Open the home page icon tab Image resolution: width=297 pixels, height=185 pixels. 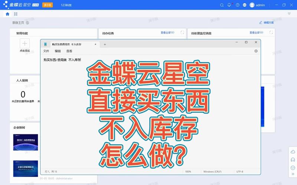click(7, 14)
